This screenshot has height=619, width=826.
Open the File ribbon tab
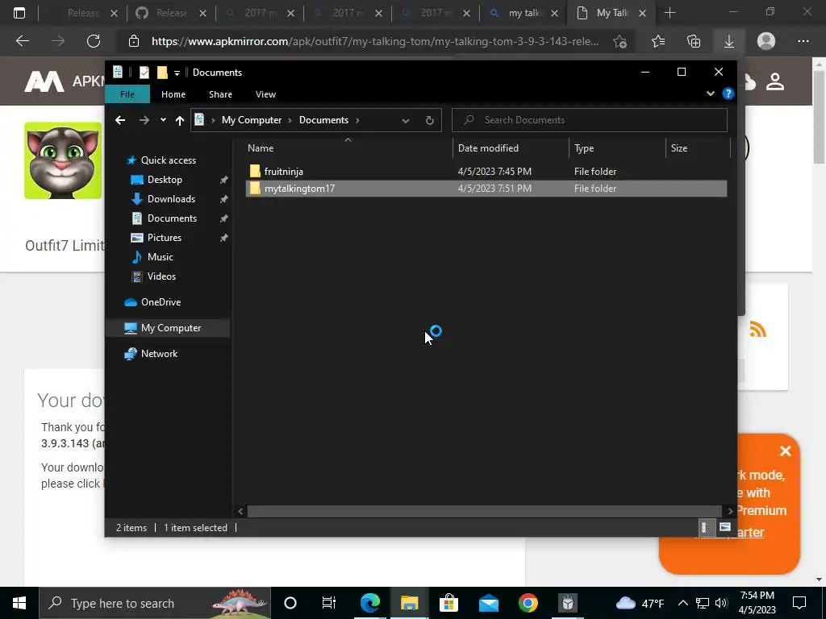pyautogui.click(x=127, y=94)
